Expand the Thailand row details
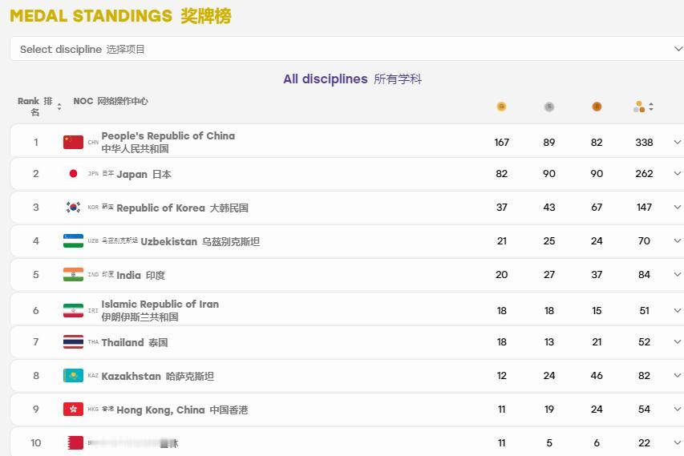 pos(678,341)
